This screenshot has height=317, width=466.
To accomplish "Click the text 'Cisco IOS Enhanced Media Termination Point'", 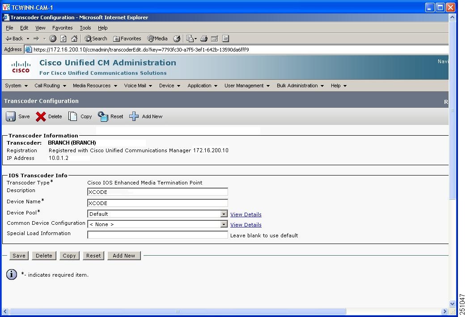I will point(145,183).
